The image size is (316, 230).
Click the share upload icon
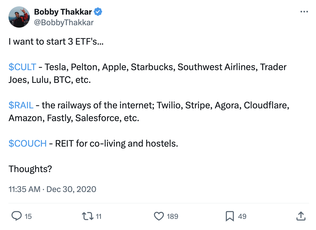pos(300,216)
